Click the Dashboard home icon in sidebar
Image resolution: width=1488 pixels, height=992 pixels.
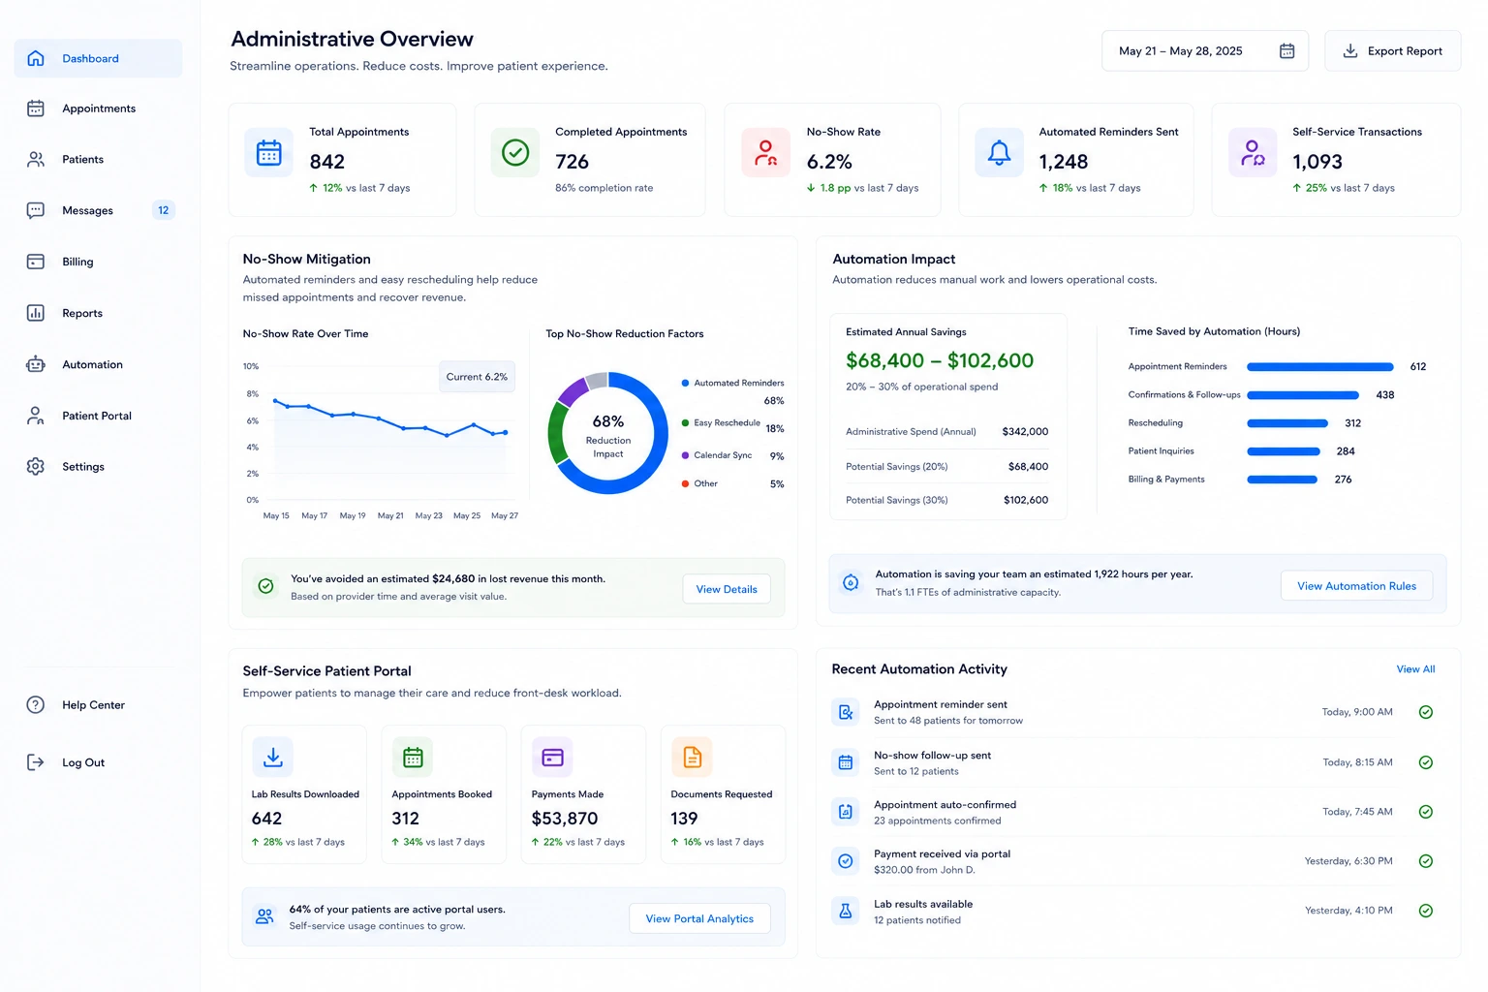[x=36, y=58]
